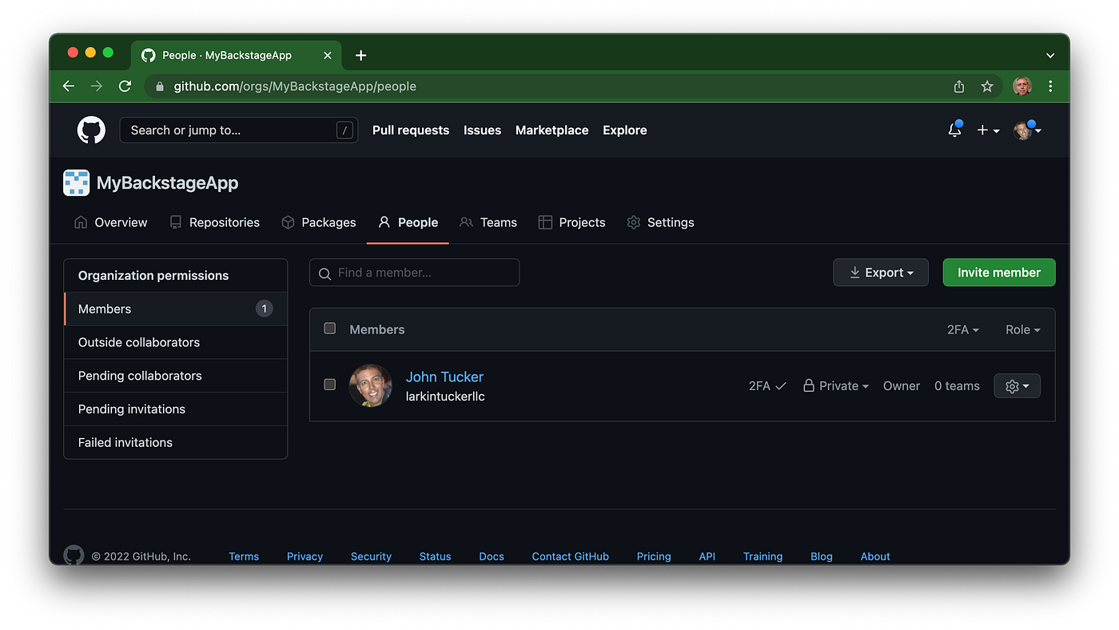The height and width of the screenshot is (630, 1119).
Task: Open the plus create-new menu
Action: 988,130
